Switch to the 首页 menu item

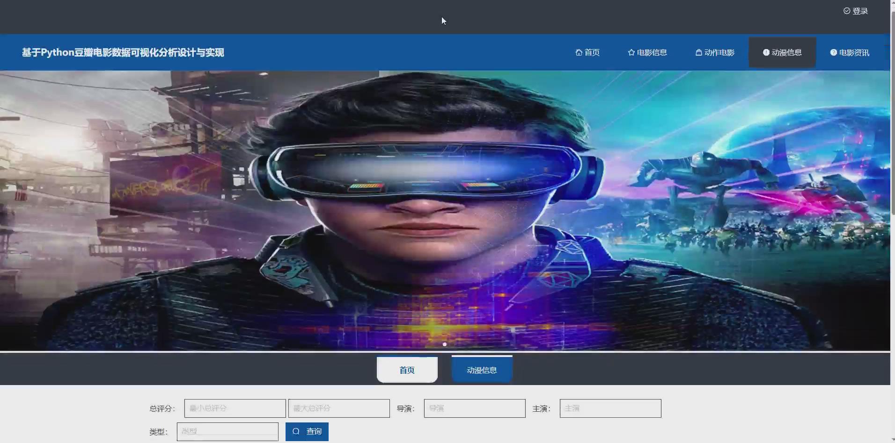[x=592, y=52]
